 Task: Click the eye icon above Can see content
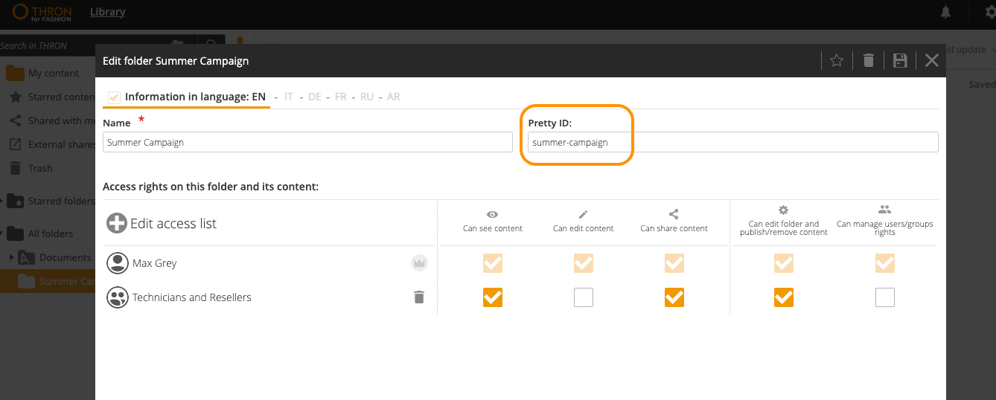[x=492, y=213]
